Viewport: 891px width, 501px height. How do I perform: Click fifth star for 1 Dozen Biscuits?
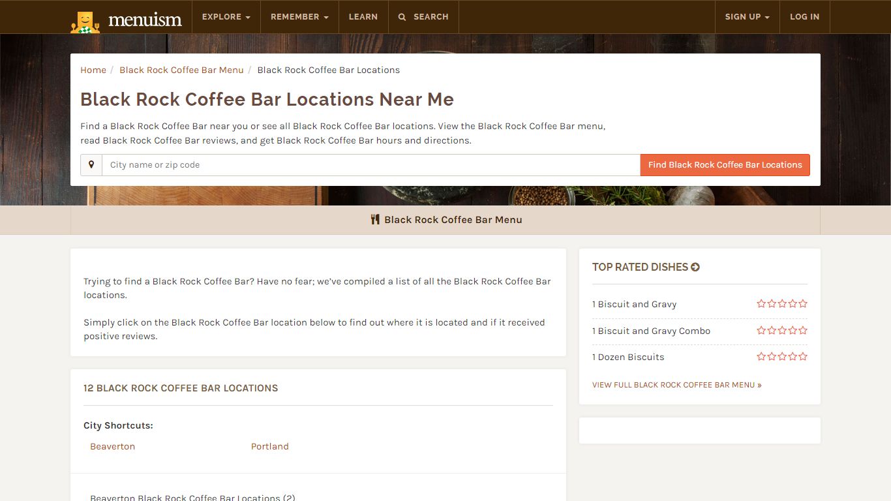[x=803, y=356]
